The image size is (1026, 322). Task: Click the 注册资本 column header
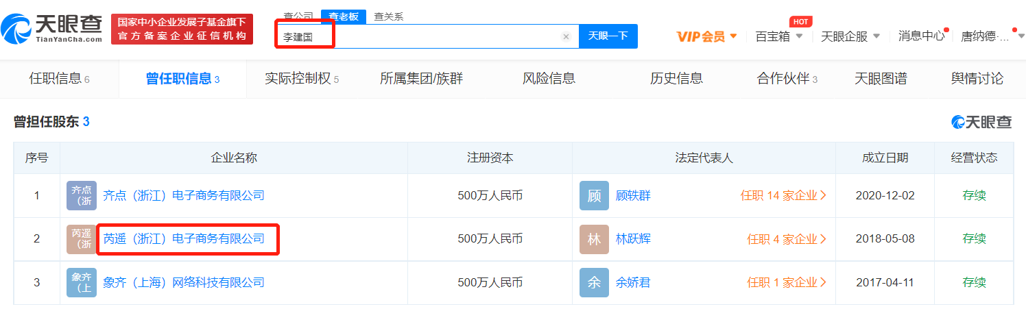point(490,158)
